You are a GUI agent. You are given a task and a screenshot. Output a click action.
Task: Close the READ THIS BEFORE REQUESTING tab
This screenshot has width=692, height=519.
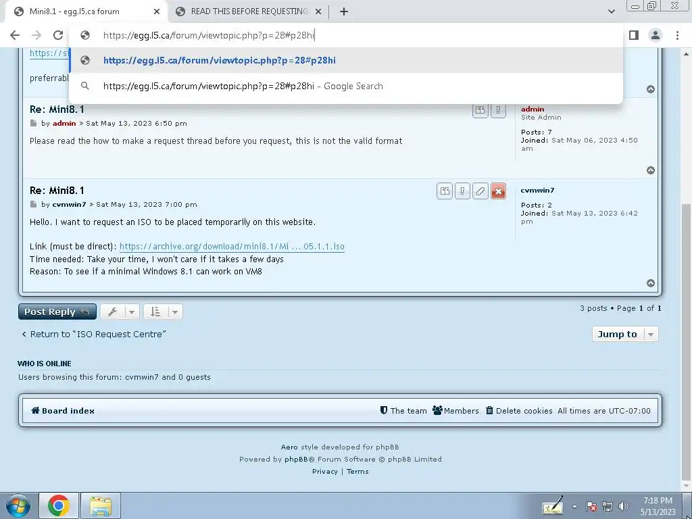tap(318, 11)
